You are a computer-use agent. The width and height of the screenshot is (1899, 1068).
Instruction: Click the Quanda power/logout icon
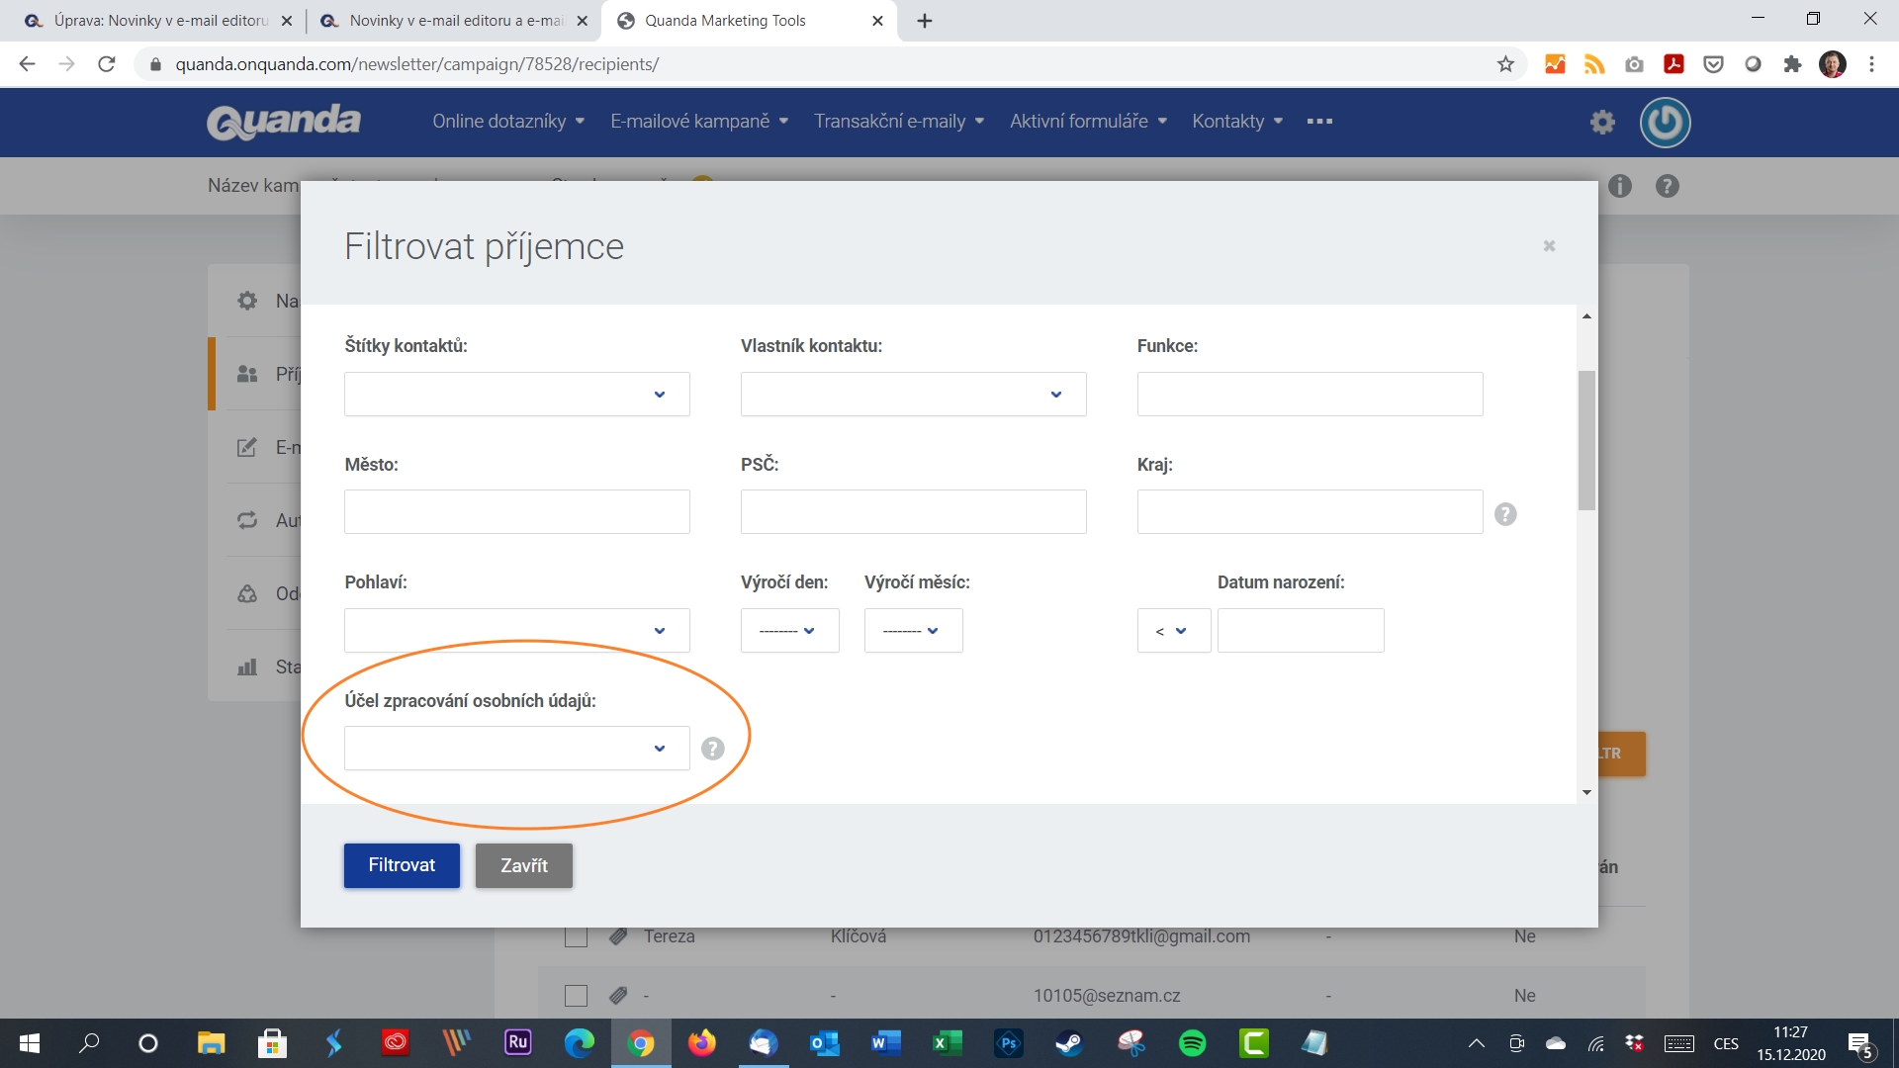pyautogui.click(x=1667, y=122)
